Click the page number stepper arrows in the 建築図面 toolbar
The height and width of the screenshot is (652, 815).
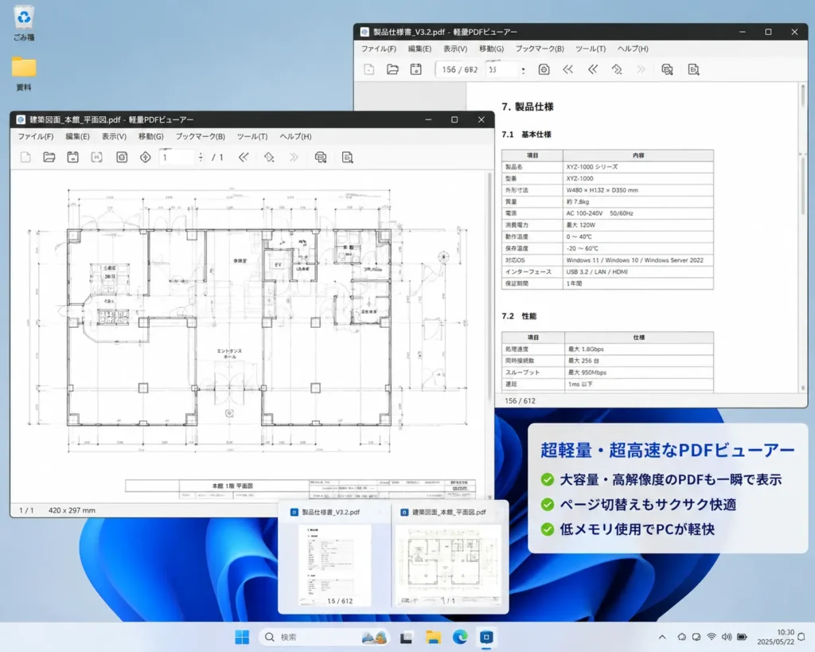point(201,157)
